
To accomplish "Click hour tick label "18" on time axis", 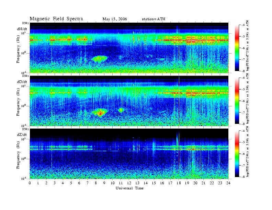I will click(179, 183).
